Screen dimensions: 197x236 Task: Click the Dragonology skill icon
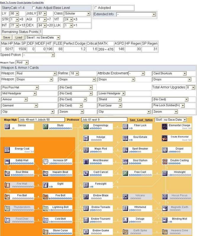point(86,127)
